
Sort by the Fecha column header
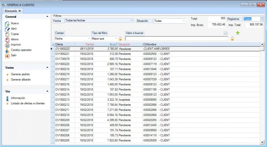pyautogui.click(x=84, y=44)
